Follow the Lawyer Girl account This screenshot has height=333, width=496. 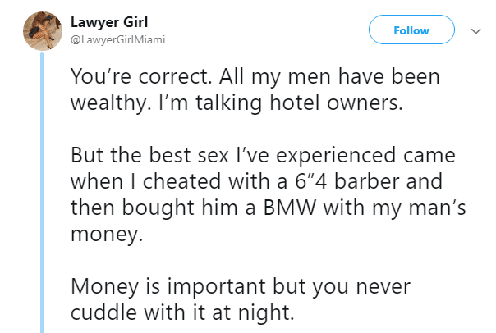click(411, 31)
